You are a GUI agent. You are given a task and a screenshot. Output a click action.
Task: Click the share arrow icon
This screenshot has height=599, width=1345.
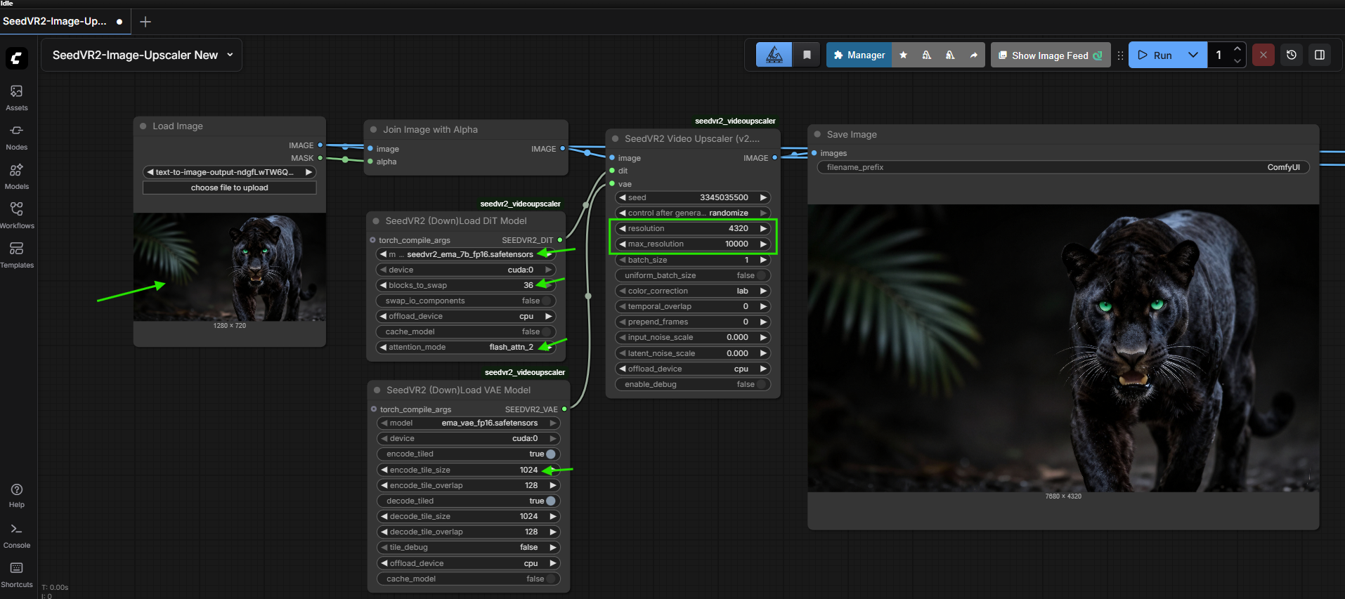tap(973, 55)
